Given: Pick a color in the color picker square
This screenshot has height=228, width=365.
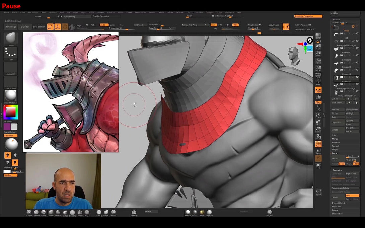Looking at the screenshot, I should (x=11, y=112).
